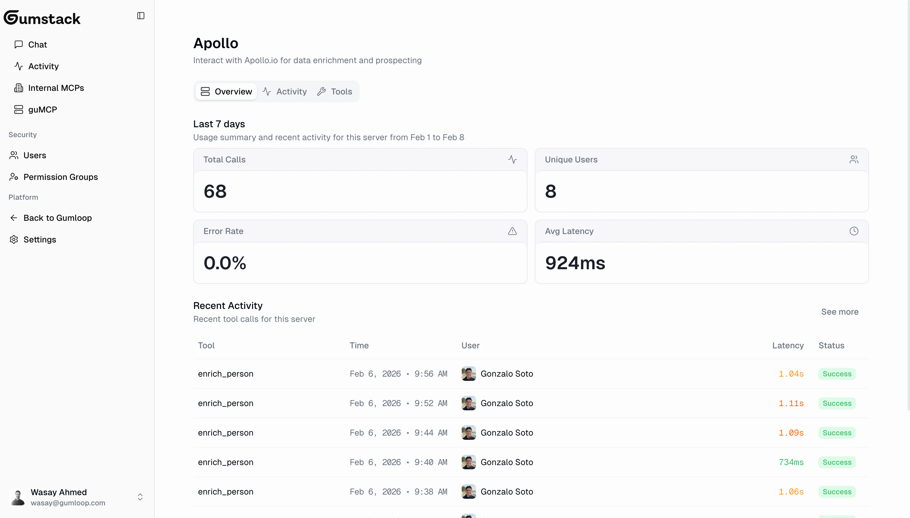Toggle the sidebar collapse control
This screenshot has height=518, width=910.
[x=141, y=16]
